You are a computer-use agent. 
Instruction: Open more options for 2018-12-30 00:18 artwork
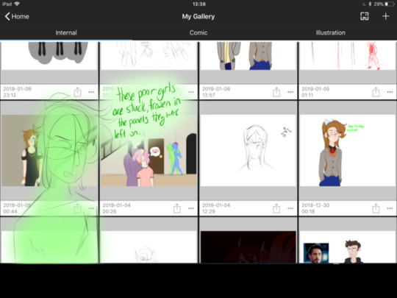(390, 208)
